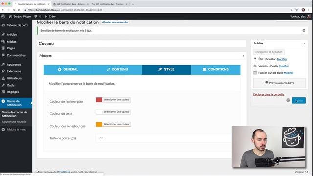The height and width of the screenshot is (176, 313).
Task: Select the Style tab
Action: [x=166, y=69]
